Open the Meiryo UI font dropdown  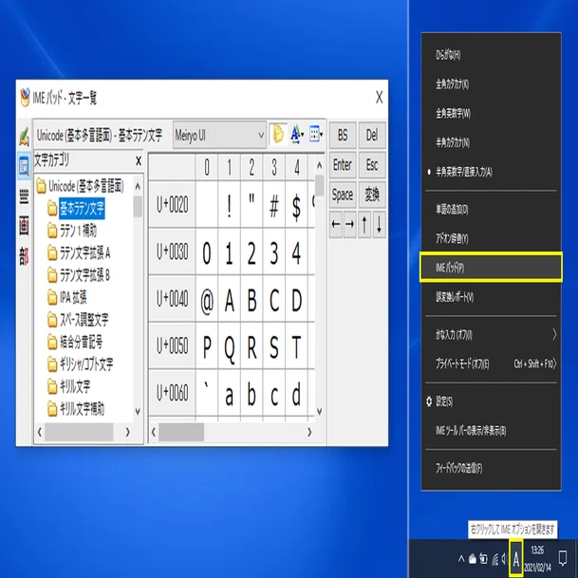click(219, 136)
